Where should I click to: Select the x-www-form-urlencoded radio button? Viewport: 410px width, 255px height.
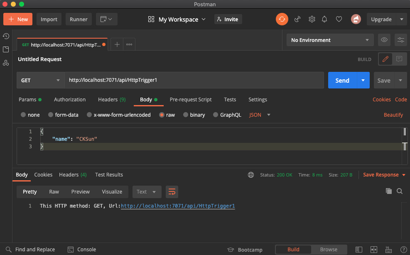point(89,115)
